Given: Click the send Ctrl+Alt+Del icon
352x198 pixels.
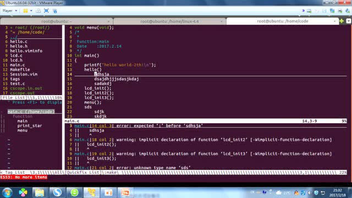Looking at the screenshot, I should [x=38, y=11].
